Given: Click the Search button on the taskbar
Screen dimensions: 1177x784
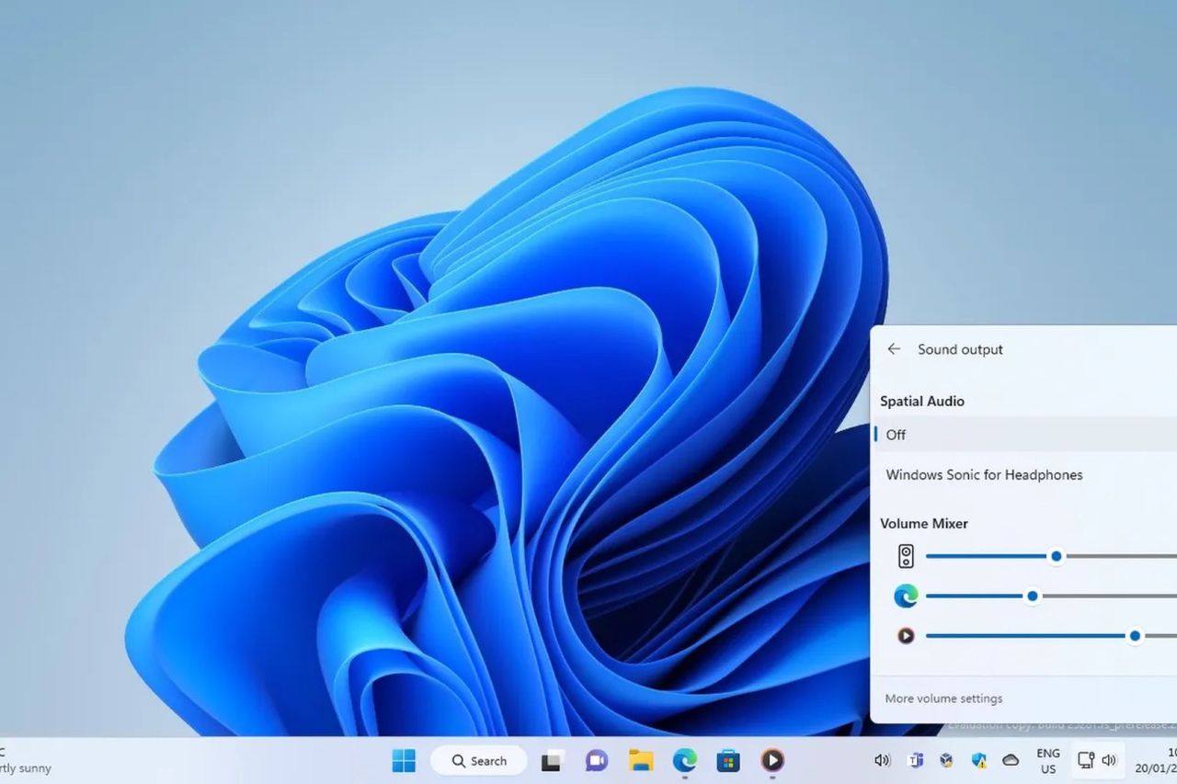Looking at the screenshot, I should (x=478, y=760).
